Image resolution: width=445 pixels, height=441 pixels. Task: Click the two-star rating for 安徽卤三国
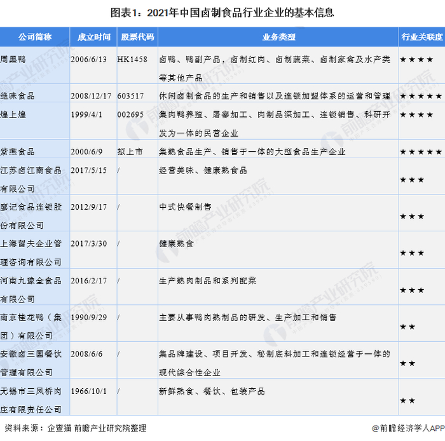(407, 363)
